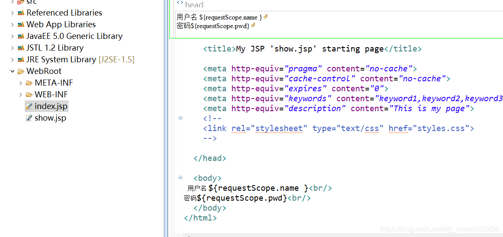Click the Web App Libraries icon
Screen dimensions: 503x237
pos(21,25)
